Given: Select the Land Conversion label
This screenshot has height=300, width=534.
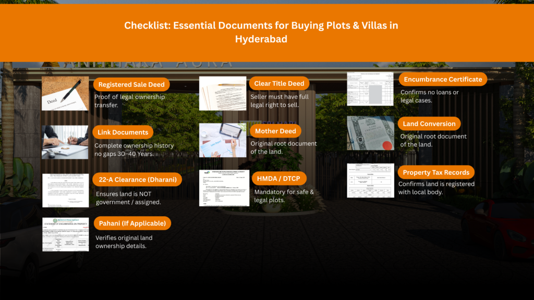Looking at the screenshot, I should [429, 123].
